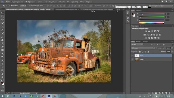The width and height of the screenshot is (174, 98).
Task: Select the Eraser tool
Action: [2, 47]
